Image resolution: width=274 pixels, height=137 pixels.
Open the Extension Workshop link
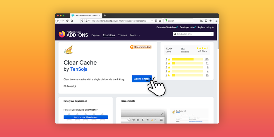tap(167, 27)
